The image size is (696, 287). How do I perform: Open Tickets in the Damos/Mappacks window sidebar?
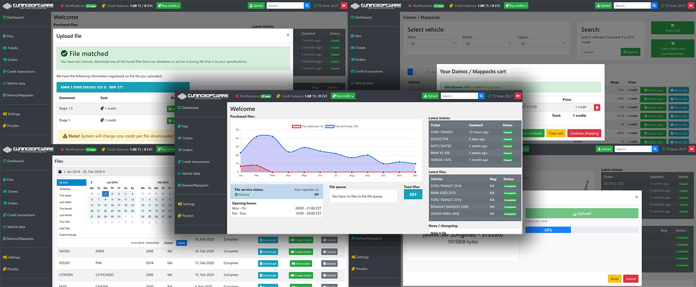(x=358, y=48)
